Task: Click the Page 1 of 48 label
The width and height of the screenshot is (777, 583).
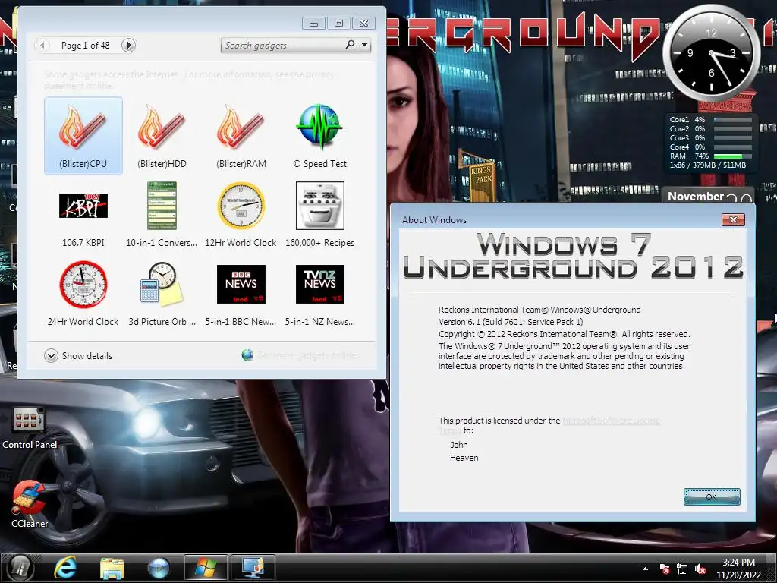Action: click(x=85, y=45)
